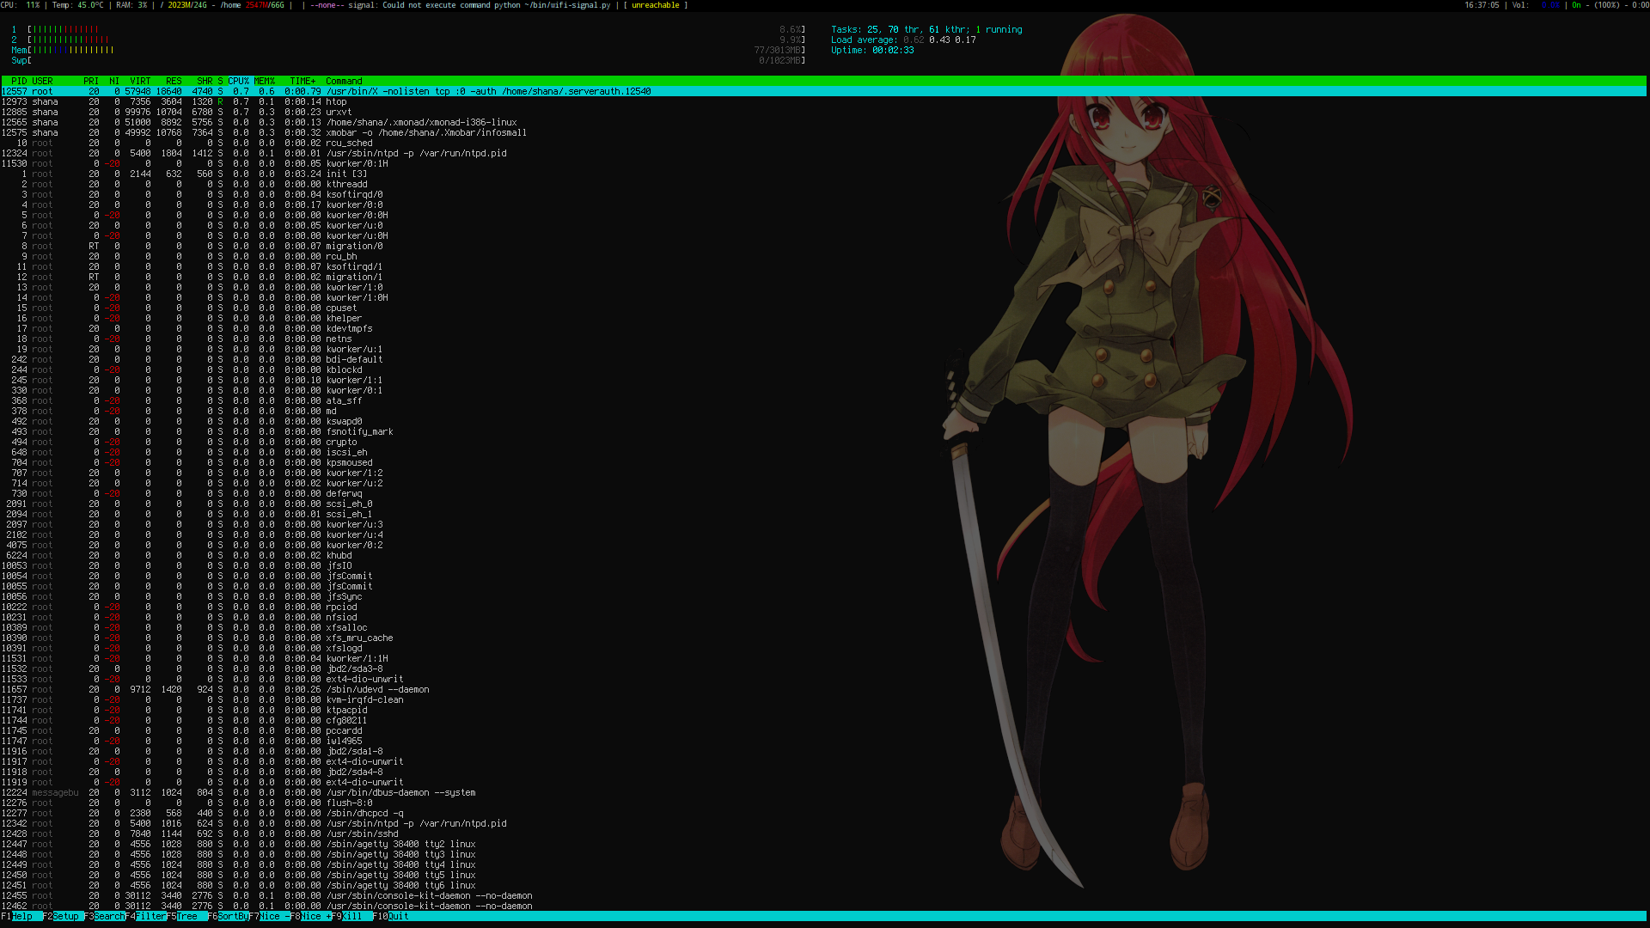Click Nice + to raise niceness
This screenshot has width=1650, height=928.
point(310,916)
